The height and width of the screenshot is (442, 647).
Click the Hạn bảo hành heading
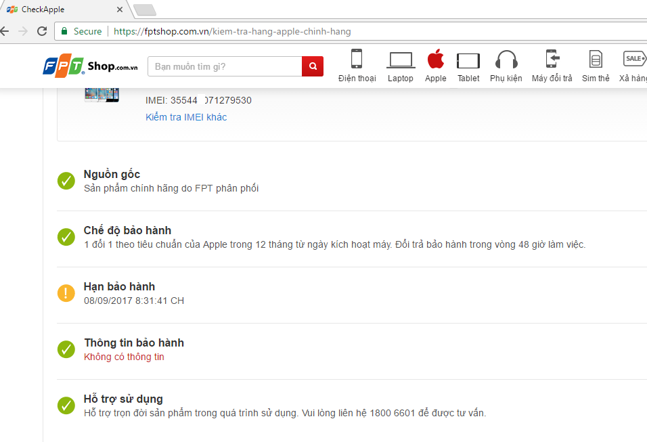(120, 286)
